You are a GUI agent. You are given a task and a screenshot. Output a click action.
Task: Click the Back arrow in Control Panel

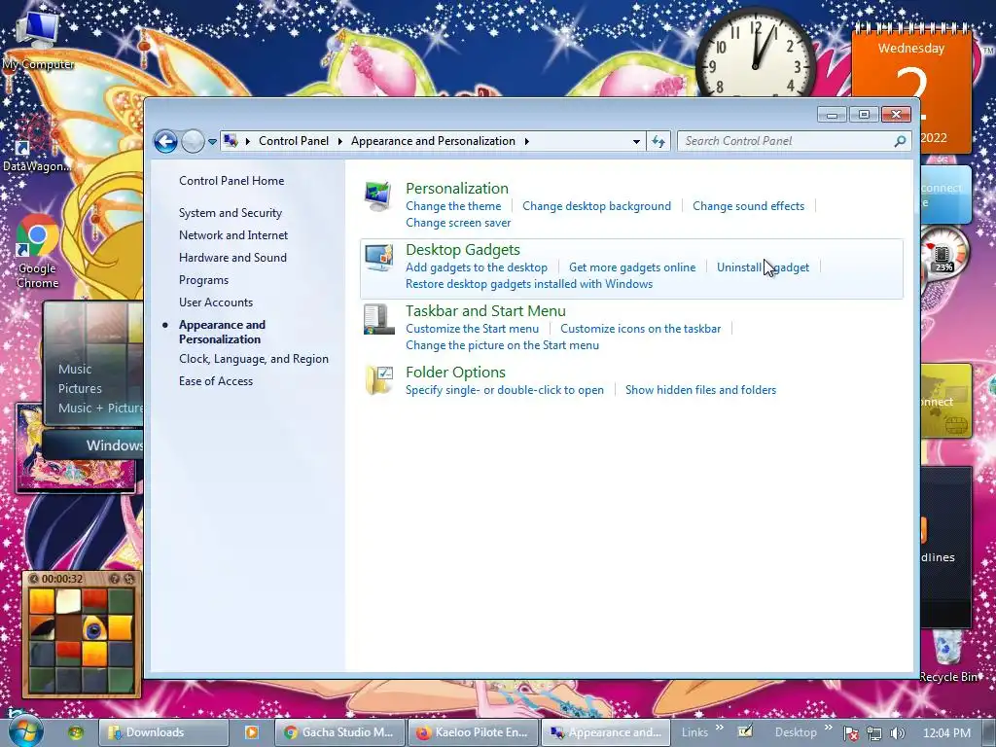[x=165, y=141]
